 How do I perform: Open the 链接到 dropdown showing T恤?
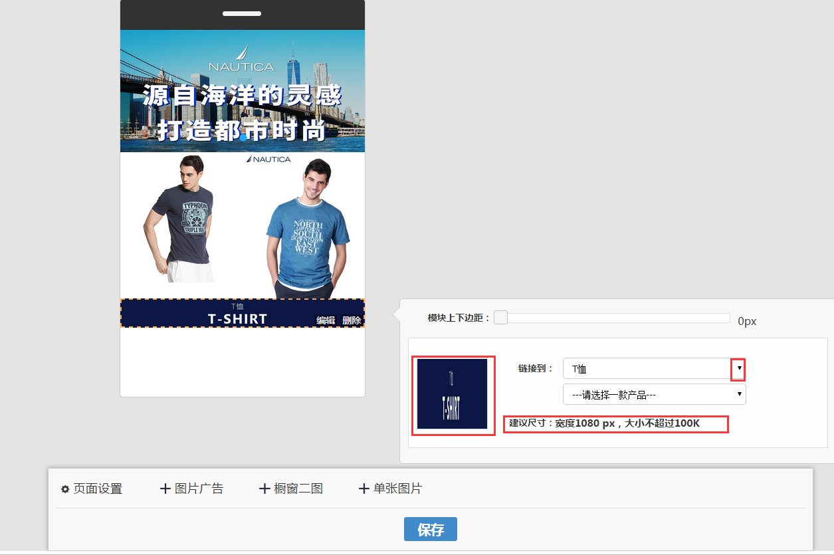click(654, 369)
